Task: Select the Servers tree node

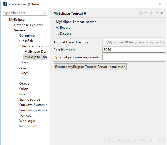Action: pyautogui.click(x=20, y=30)
